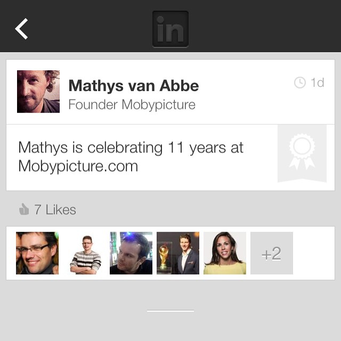This screenshot has width=341, height=341.
Task: View liker with the blue-lit background
Action: click(x=131, y=253)
